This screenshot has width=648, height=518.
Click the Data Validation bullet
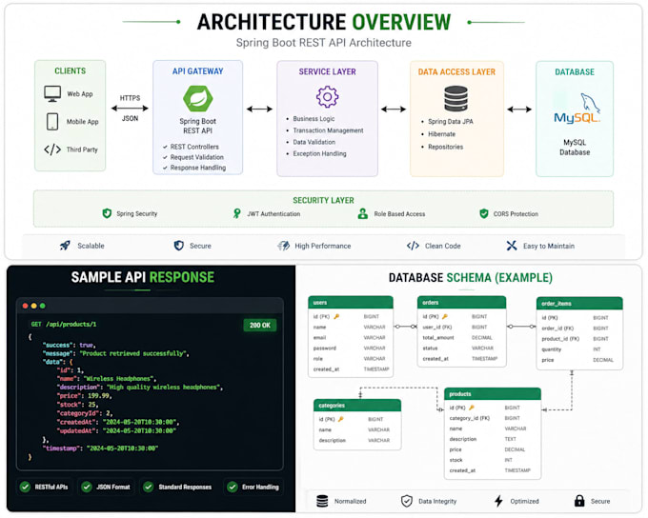311,142
